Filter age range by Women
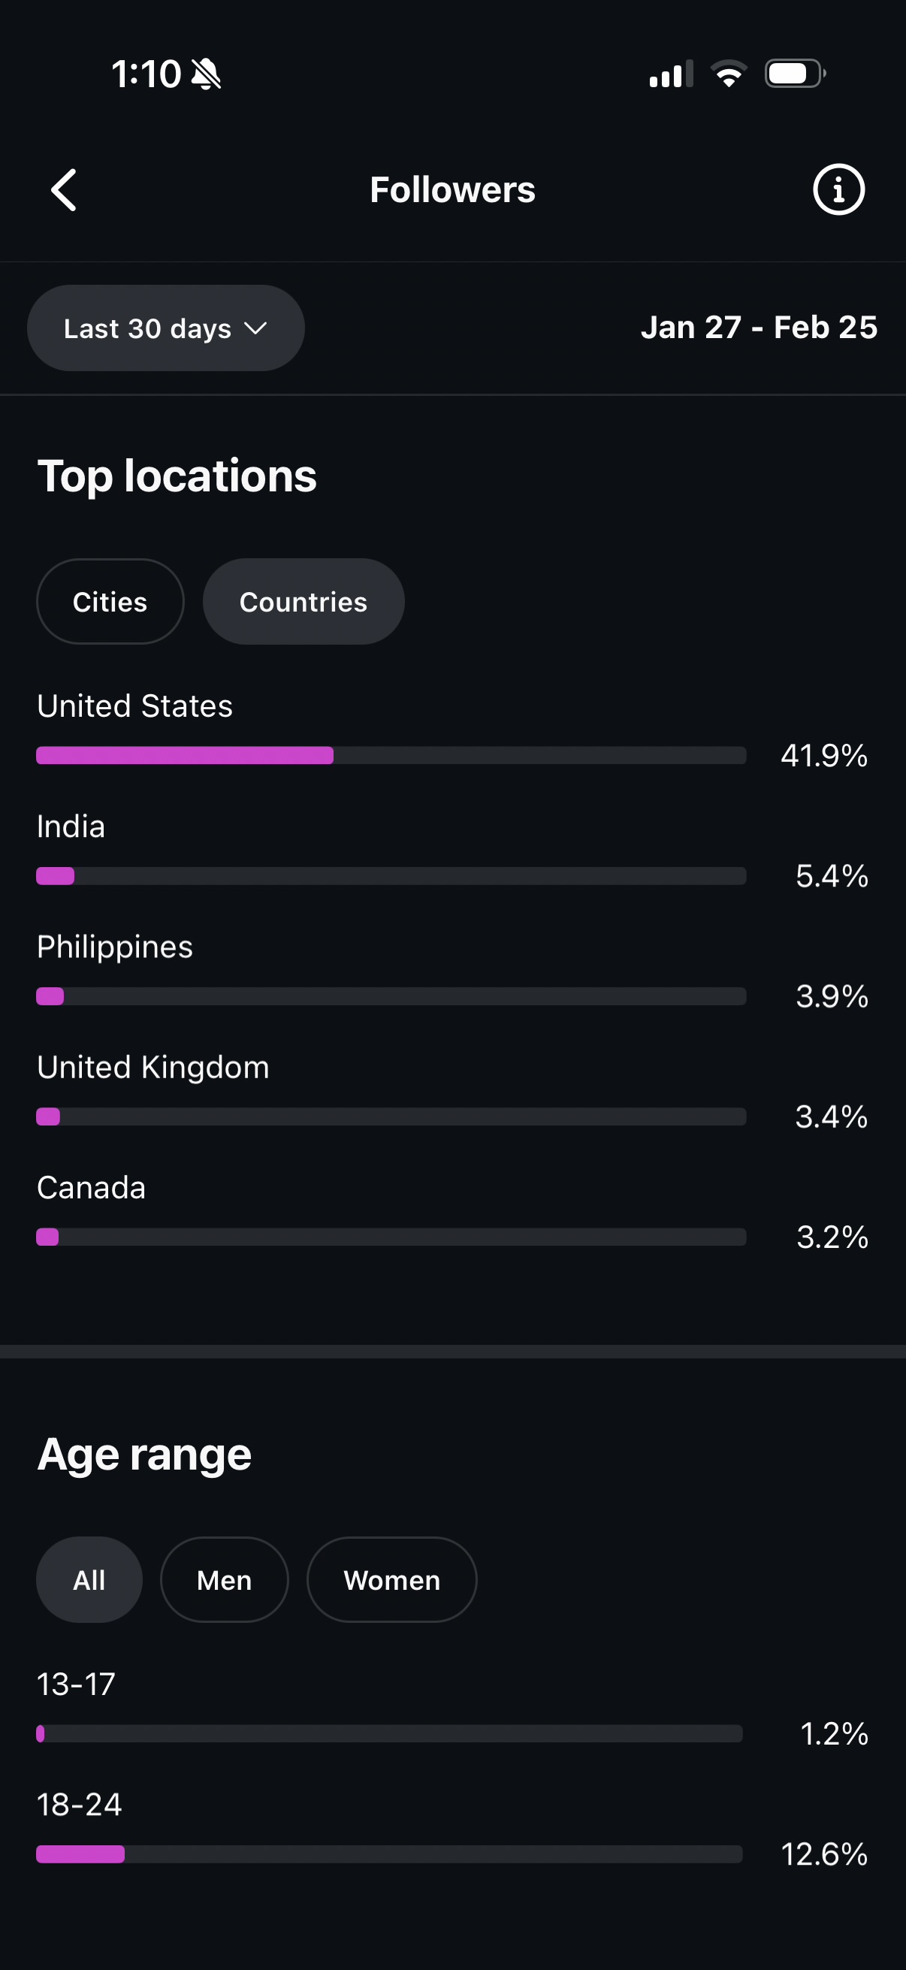Screen dimensions: 906x1970 [391, 1580]
